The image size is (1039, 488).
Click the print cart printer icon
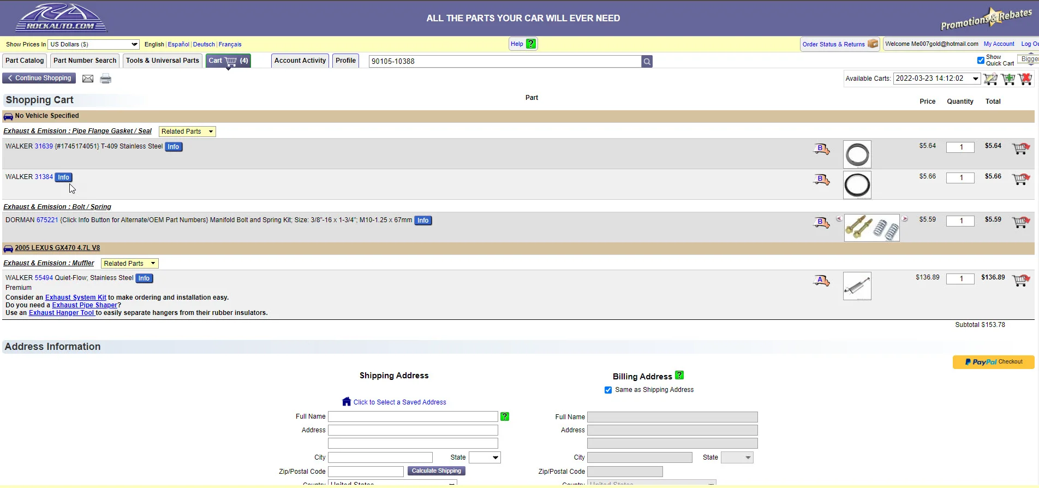pyautogui.click(x=106, y=79)
